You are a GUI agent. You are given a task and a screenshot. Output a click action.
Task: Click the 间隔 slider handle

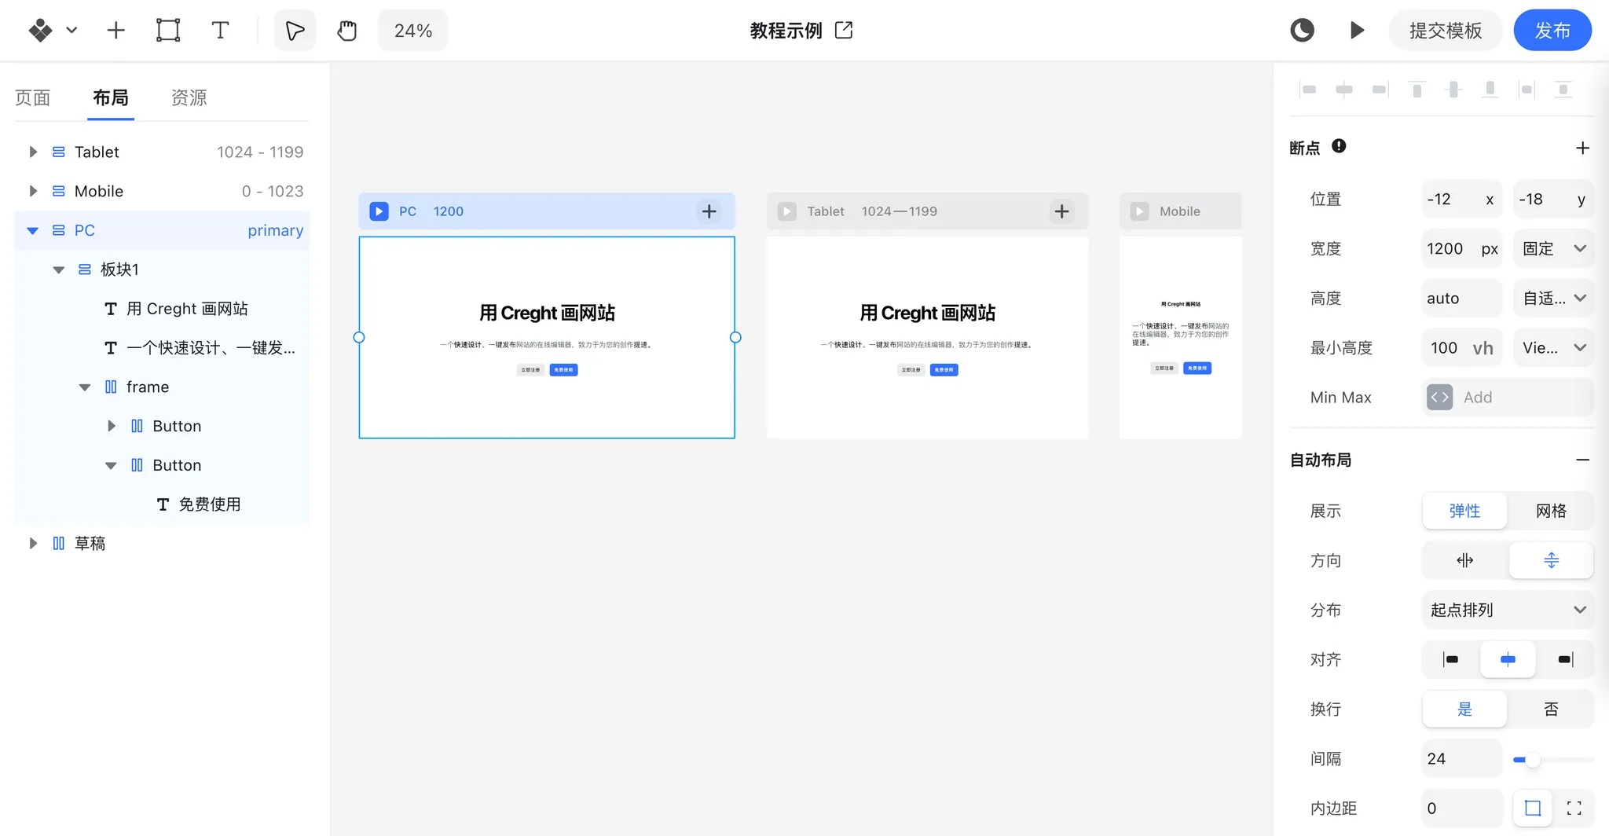1533,760
